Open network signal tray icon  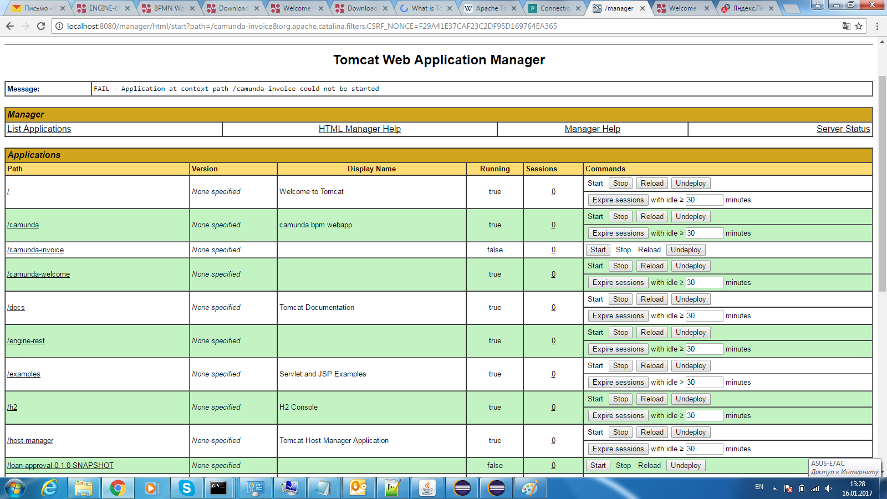tap(815, 488)
